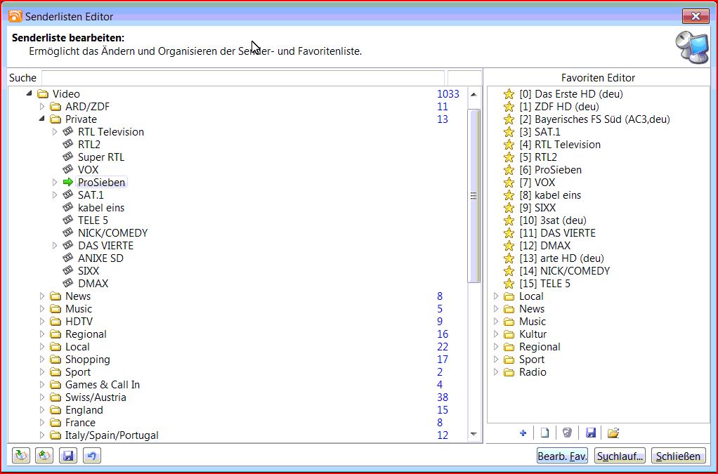Select favorite [6] ProSieben
Image resolution: width=718 pixels, height=474 pixels.
pos(550,170)
